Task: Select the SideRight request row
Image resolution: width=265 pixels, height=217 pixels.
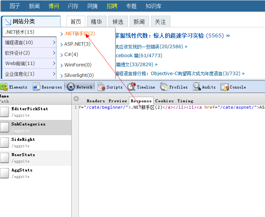Action: pos(36,143)
